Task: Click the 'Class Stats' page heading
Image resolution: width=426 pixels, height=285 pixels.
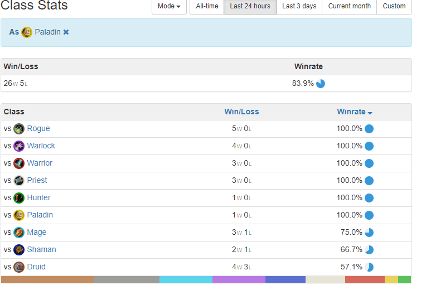Action: pyautogui.click(x=34, y=5)
